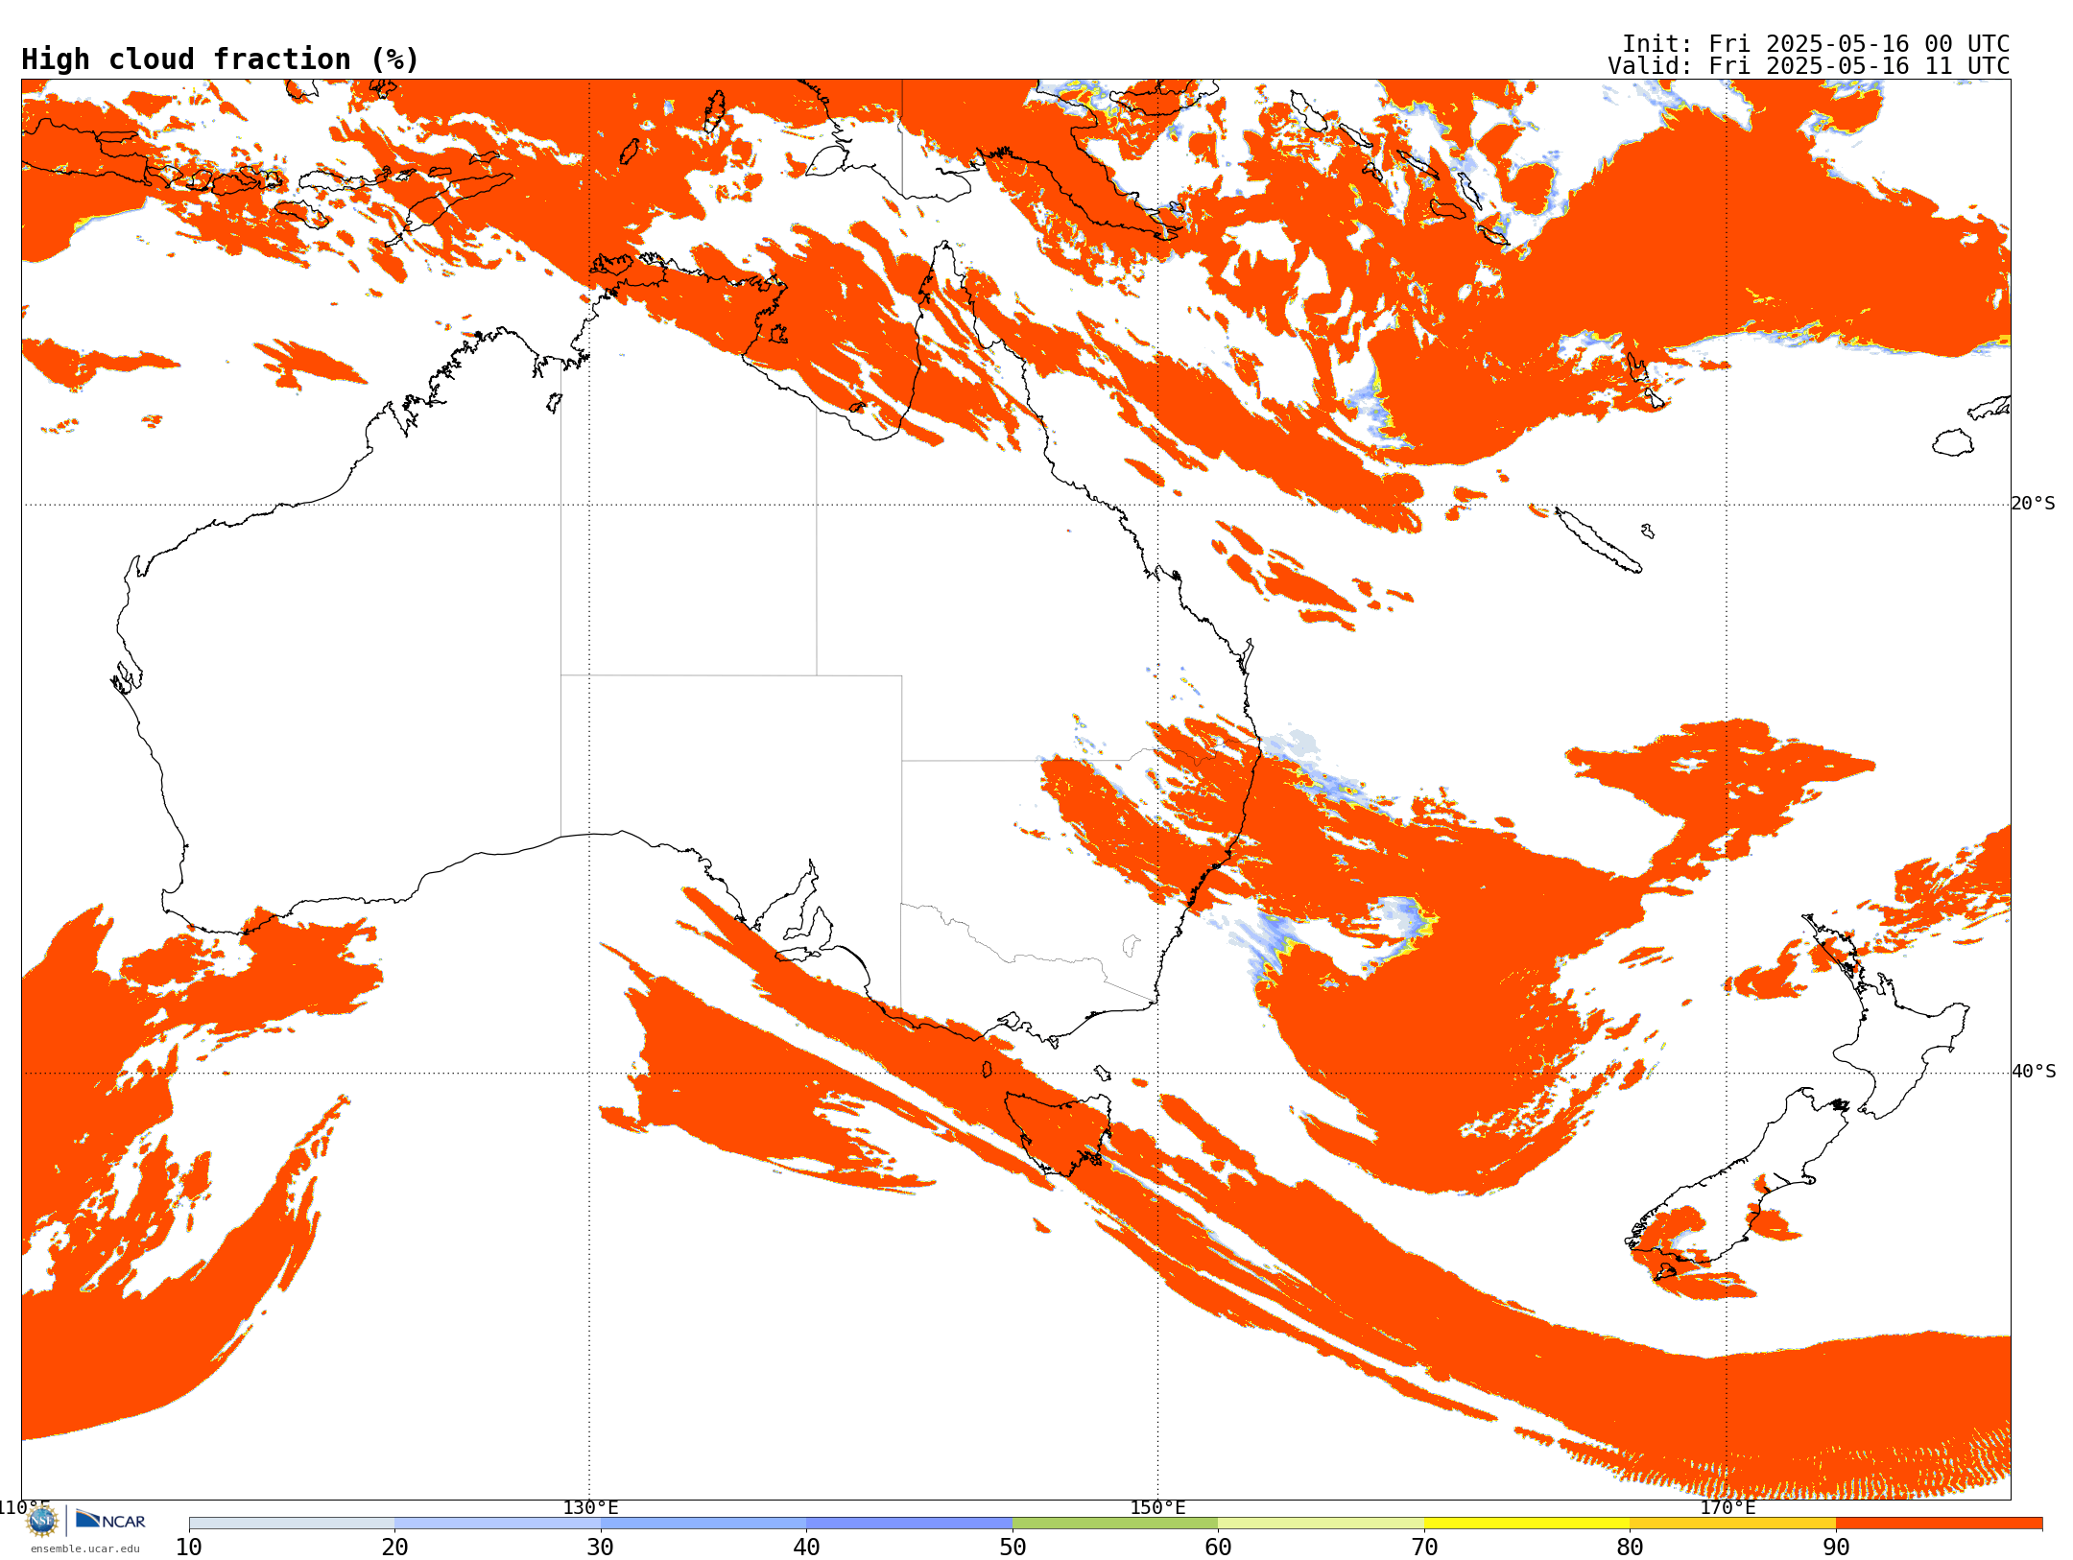Click the colorbar tick label 20
The image size is (2073, 1560).
coord(394,1548)
